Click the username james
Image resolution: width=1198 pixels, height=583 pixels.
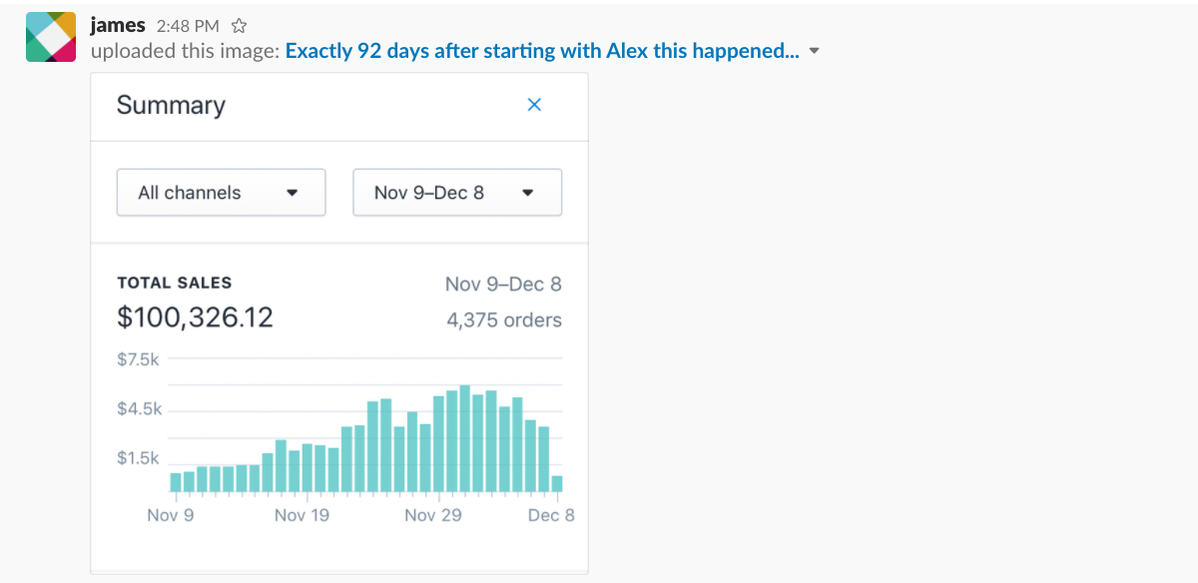click(118, 26)
